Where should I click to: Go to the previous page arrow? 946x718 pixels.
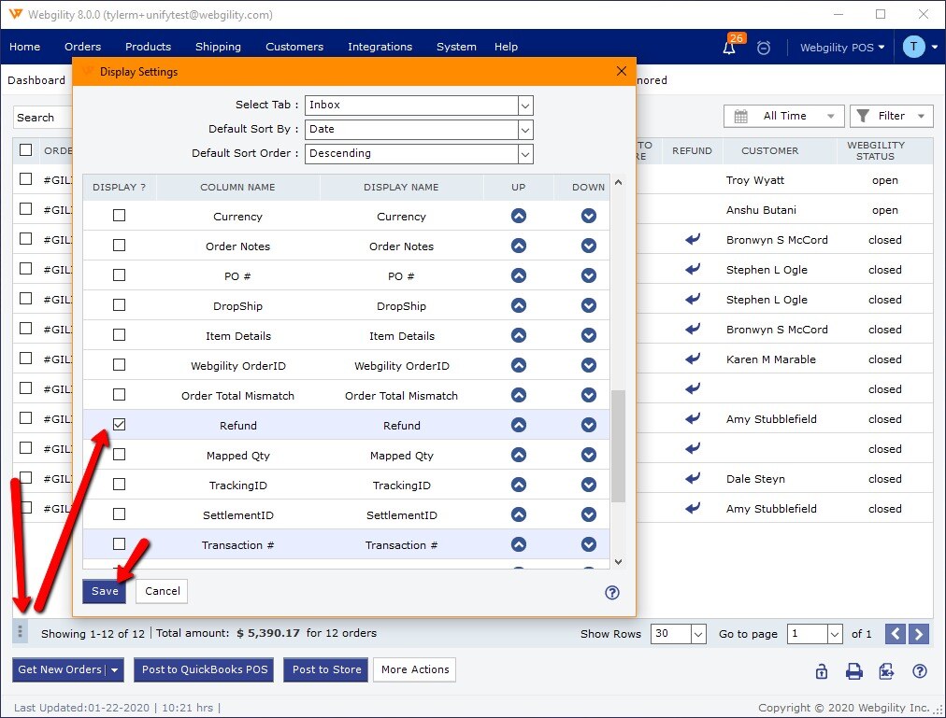[x=896, y=634]
